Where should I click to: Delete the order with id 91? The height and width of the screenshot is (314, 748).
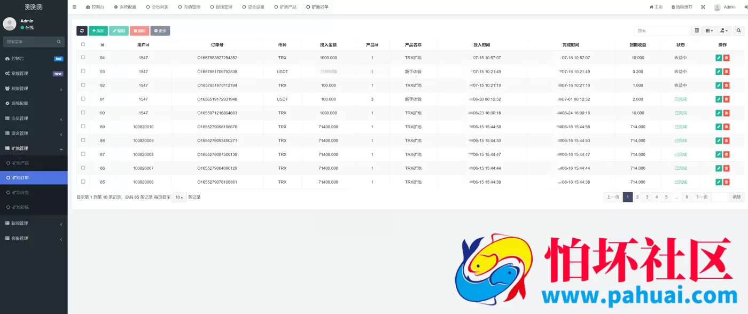point(726,99)
